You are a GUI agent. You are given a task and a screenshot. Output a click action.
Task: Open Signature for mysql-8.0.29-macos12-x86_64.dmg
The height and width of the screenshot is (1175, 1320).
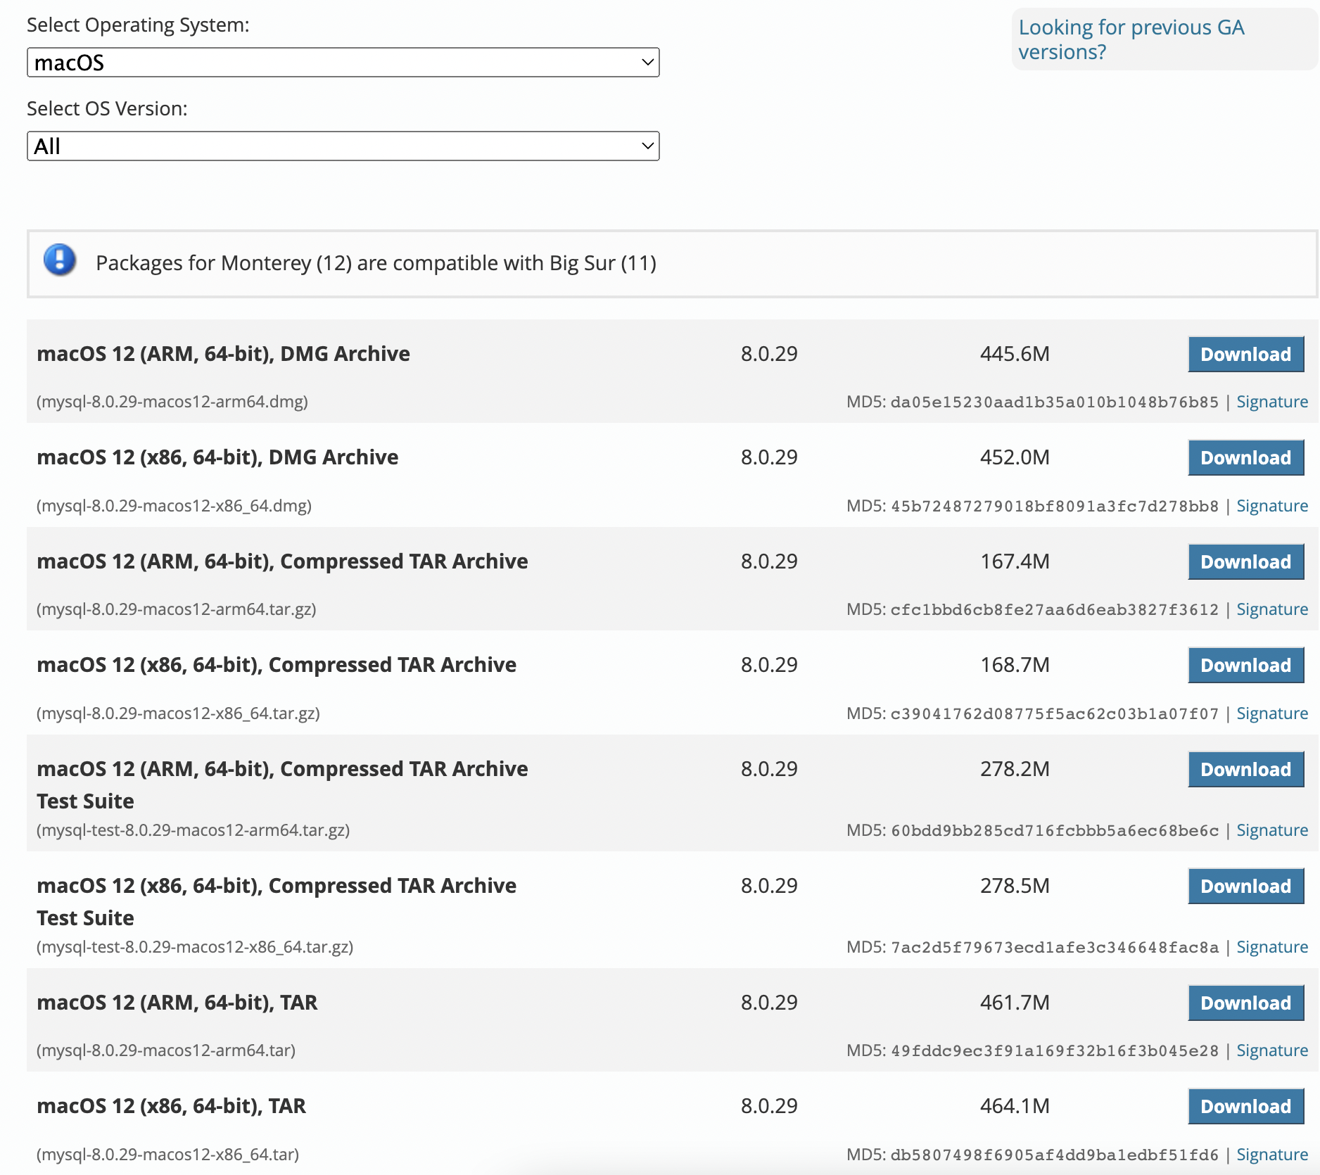click(1272, 506)
